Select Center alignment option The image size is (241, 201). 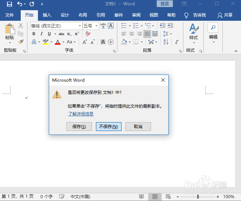click(x=131, y=34)
